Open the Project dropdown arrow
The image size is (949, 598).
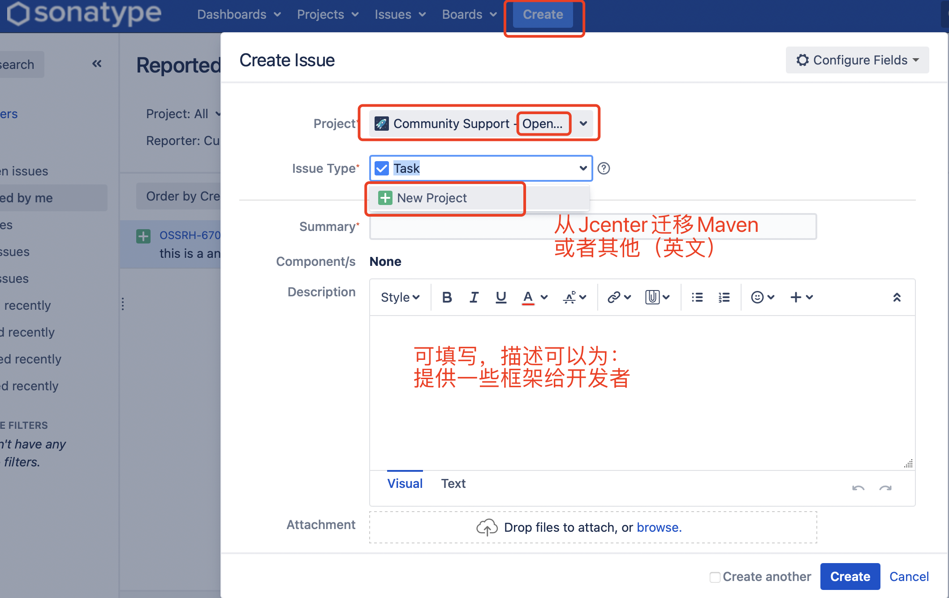pos(583,124)
